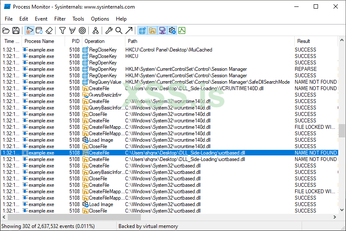The width and height of the screenshot is (346, 231).
Task: Toggle registry activity filter
Action: [x=142, y=30]
